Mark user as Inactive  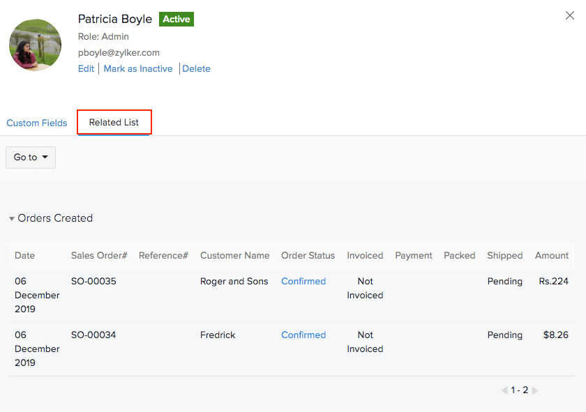[x=138, y=69]
